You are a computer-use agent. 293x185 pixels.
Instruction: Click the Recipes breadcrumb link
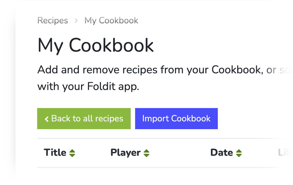(x=52, y=21)
